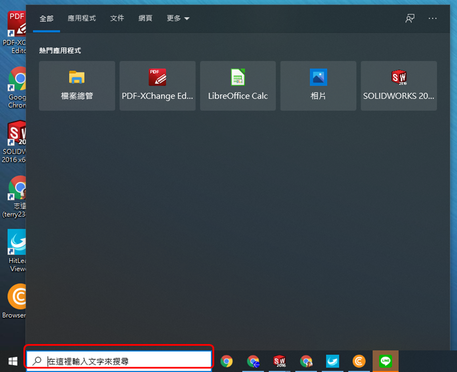Screen dimensions: 457x372
Task: Expand the 更多 dropdown
Action: (178, 18)
